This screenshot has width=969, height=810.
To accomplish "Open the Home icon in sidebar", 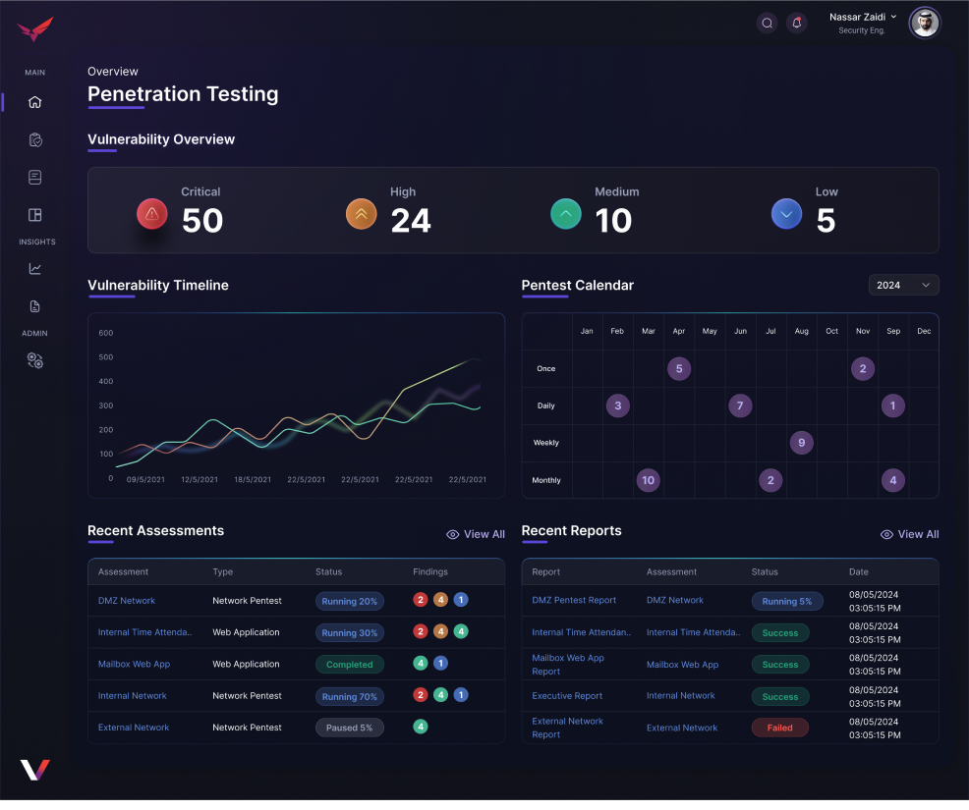I will pos(35,102).
